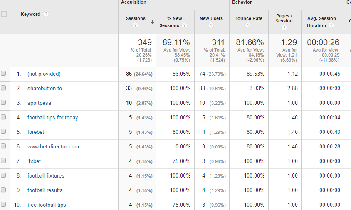
Task: Click sessions 10 (2.87%) for sportpesa
Action: 139,103
